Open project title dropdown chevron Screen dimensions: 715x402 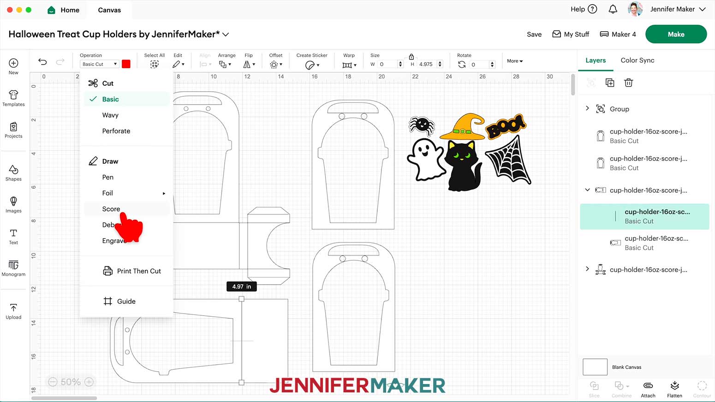click(226, 35)
